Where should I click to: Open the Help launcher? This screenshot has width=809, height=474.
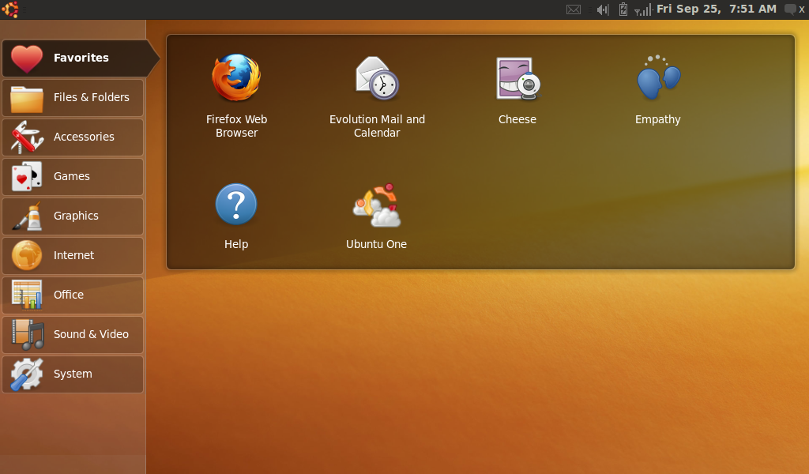(x=236, y=216)
